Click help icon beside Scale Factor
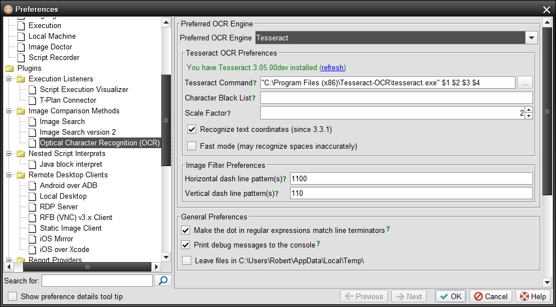 pos(229,113)
